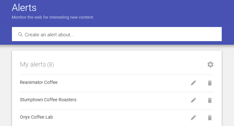Click the word 'Coffee' in Reanimator alert
Screen dimensions: 234x126
click(51, 82)
